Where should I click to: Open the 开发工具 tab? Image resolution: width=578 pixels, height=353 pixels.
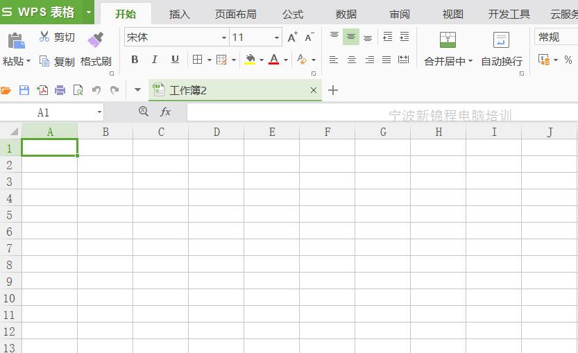point(509,14)
